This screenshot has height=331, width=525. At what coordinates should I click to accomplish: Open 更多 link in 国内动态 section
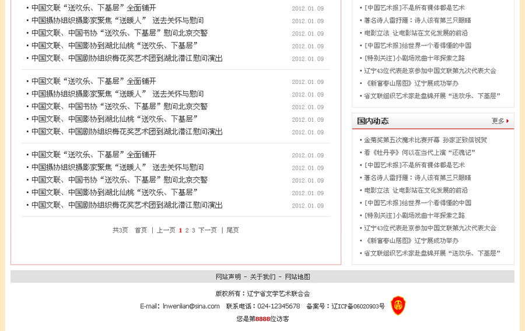(x=498, y=121)
